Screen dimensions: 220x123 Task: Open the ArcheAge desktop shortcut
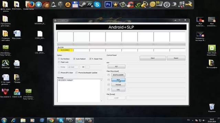coord(5,64)
